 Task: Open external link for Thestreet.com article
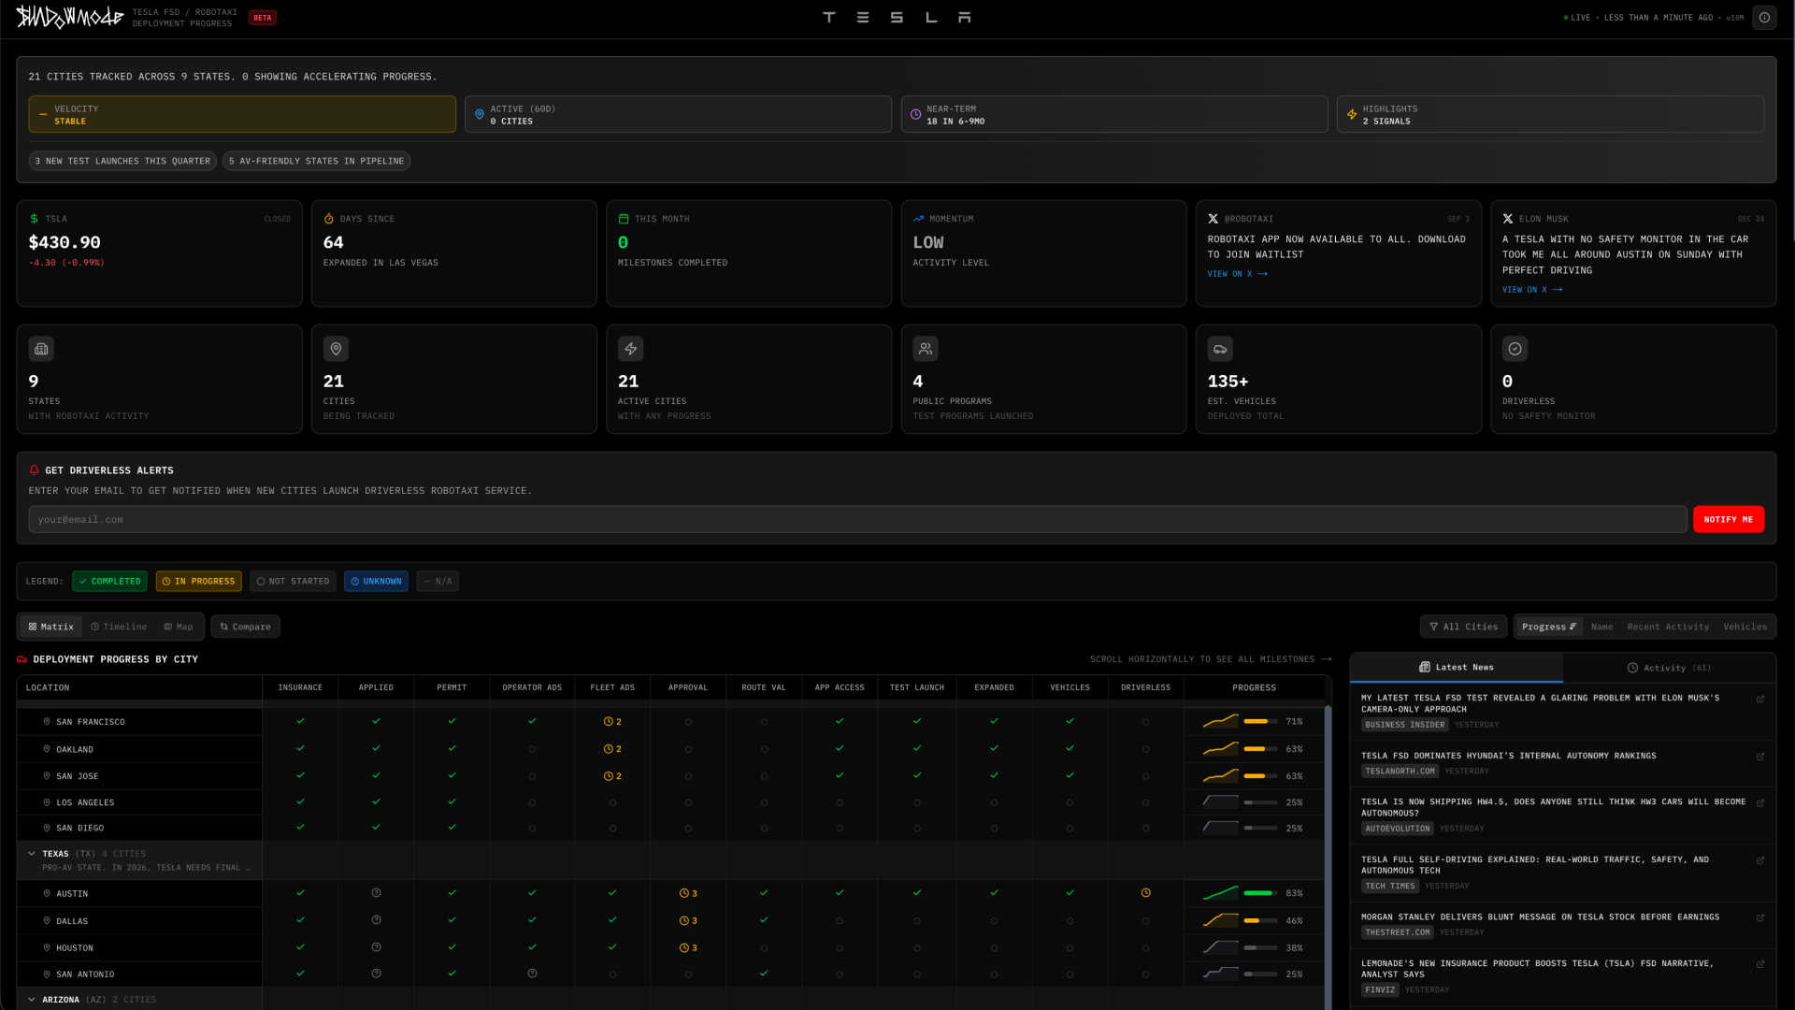coord(1760,918)
